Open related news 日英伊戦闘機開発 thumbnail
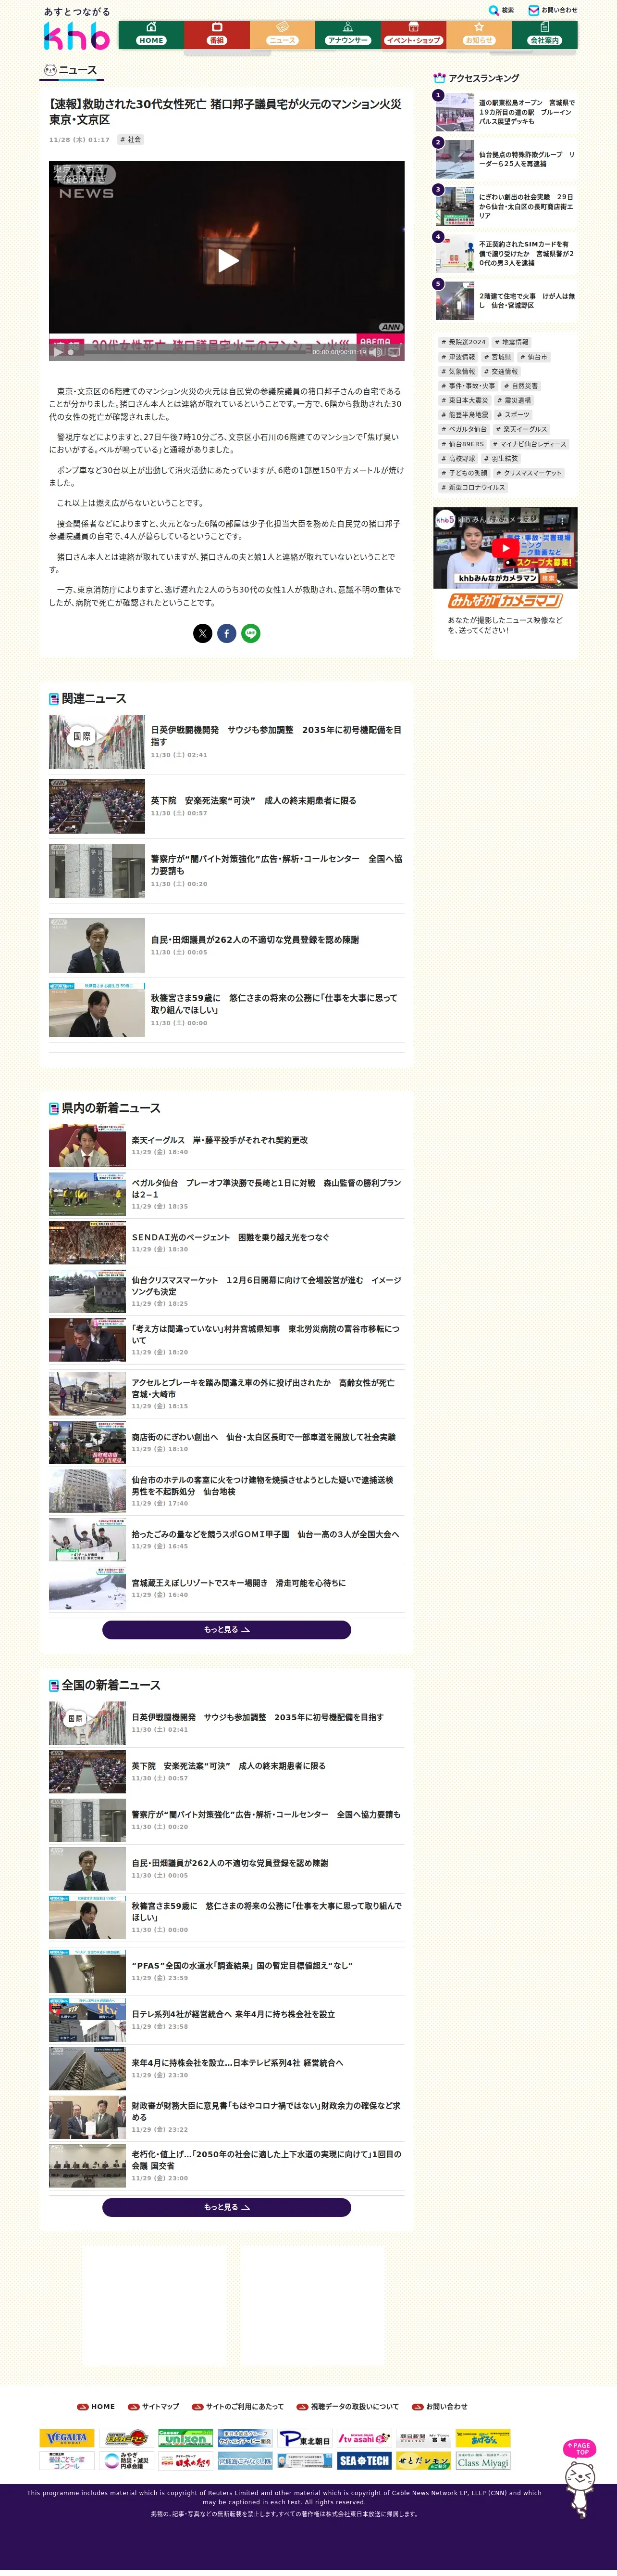Image resolution: width=617 pixels, height=2576 pixels. coord(97,741)
